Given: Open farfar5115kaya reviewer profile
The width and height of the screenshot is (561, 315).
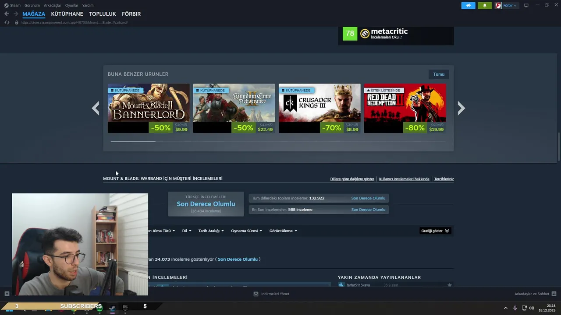Looking at the screenshot, I should click(358, 285).
